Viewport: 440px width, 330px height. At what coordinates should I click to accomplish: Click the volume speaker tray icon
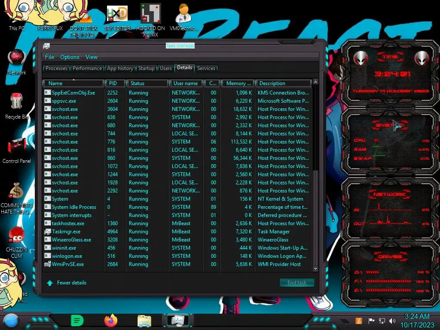[392, 321]
